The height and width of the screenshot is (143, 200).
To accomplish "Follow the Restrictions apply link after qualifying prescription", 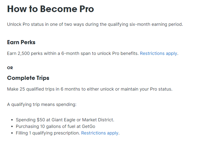I will coord(100,133).
